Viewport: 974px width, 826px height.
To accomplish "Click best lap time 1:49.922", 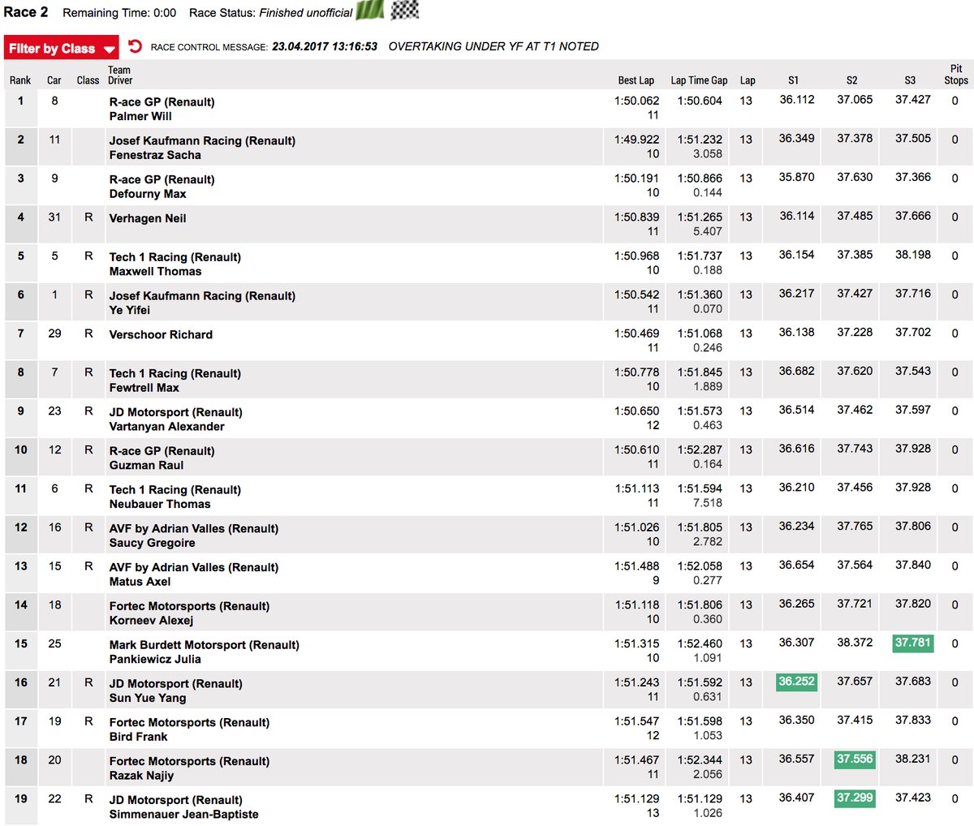I will 637,140.
